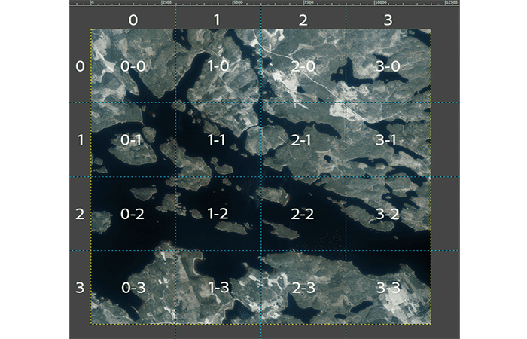Click the tile labeled 0-0
The width and height of the screenshot is (527, 339).
[x=133, y=66]
